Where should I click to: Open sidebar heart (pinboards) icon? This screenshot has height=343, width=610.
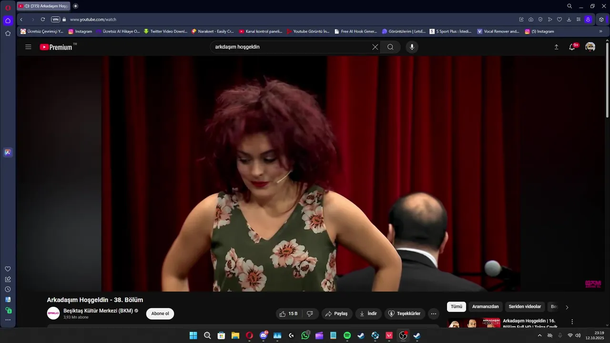[8, 269]
